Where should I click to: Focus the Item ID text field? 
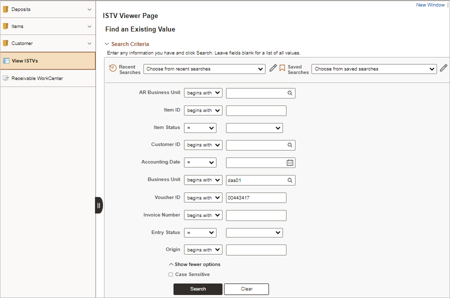256,110
